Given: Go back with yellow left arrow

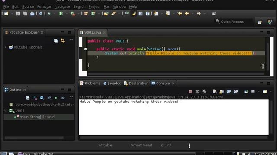Looking at the screenshot, I should [187, 14].
